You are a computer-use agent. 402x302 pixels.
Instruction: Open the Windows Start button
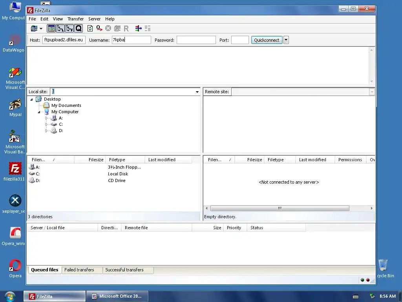click(10, 296)
